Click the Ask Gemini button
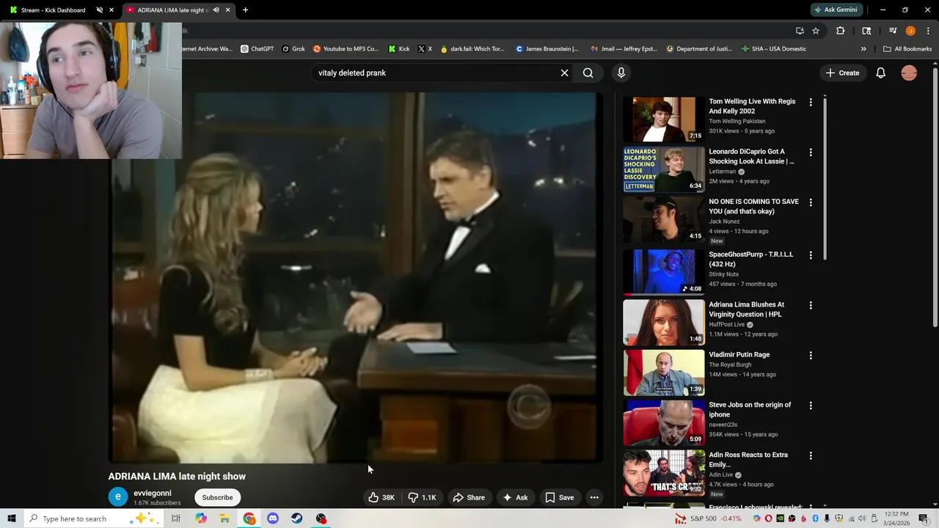This screenshot has height=528, width=939. 836,10
